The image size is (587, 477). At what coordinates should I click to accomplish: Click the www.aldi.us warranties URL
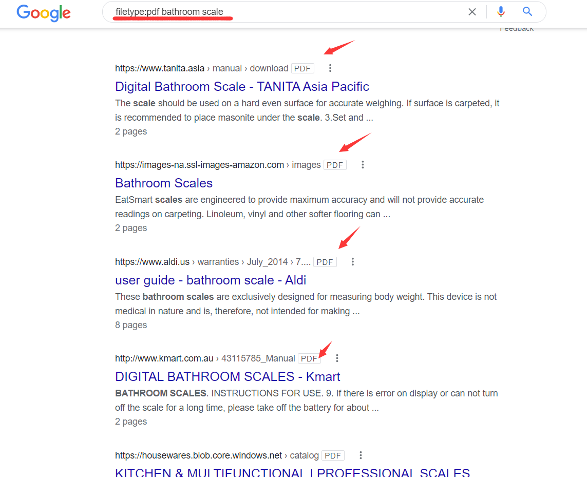[213, 262]
